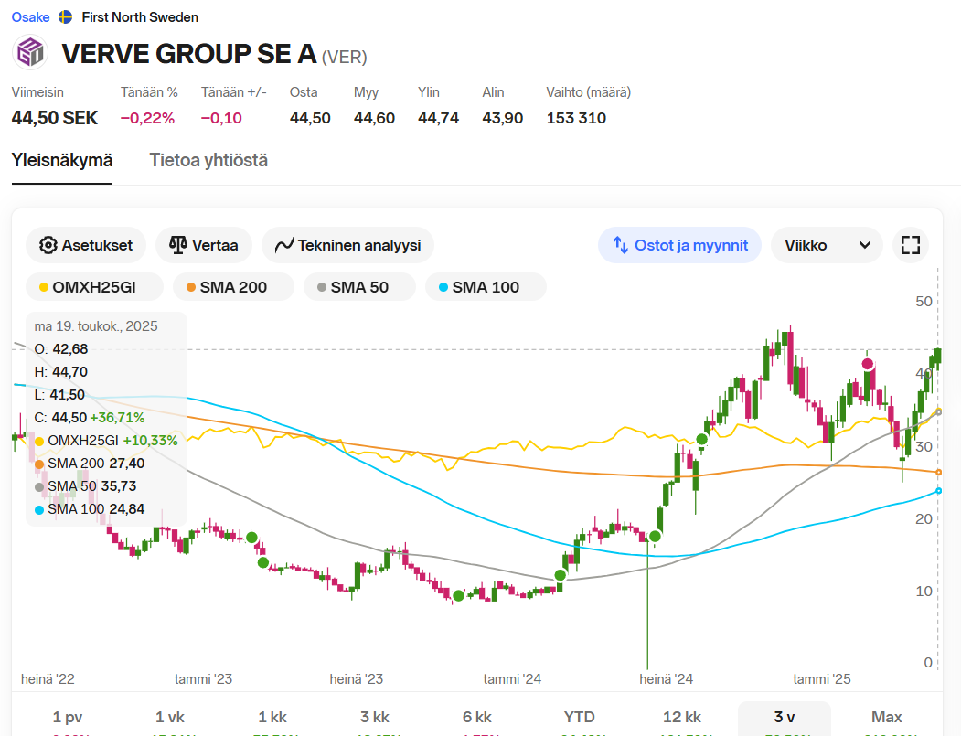Click the Verve Group company logo
The height and width of the screenshot is (736, 961).
click(30, 52)
